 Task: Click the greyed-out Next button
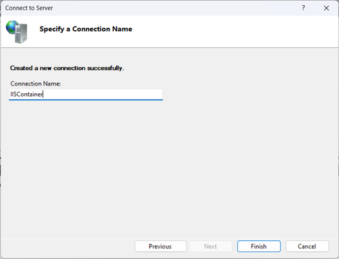(210, 246)
